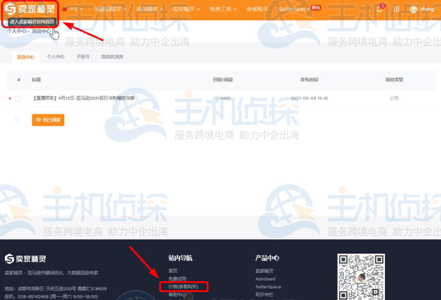
Task: Toggle the select-all checkbox beside 我已阅读
Action: pyautogui.click(x=18, y=120)
